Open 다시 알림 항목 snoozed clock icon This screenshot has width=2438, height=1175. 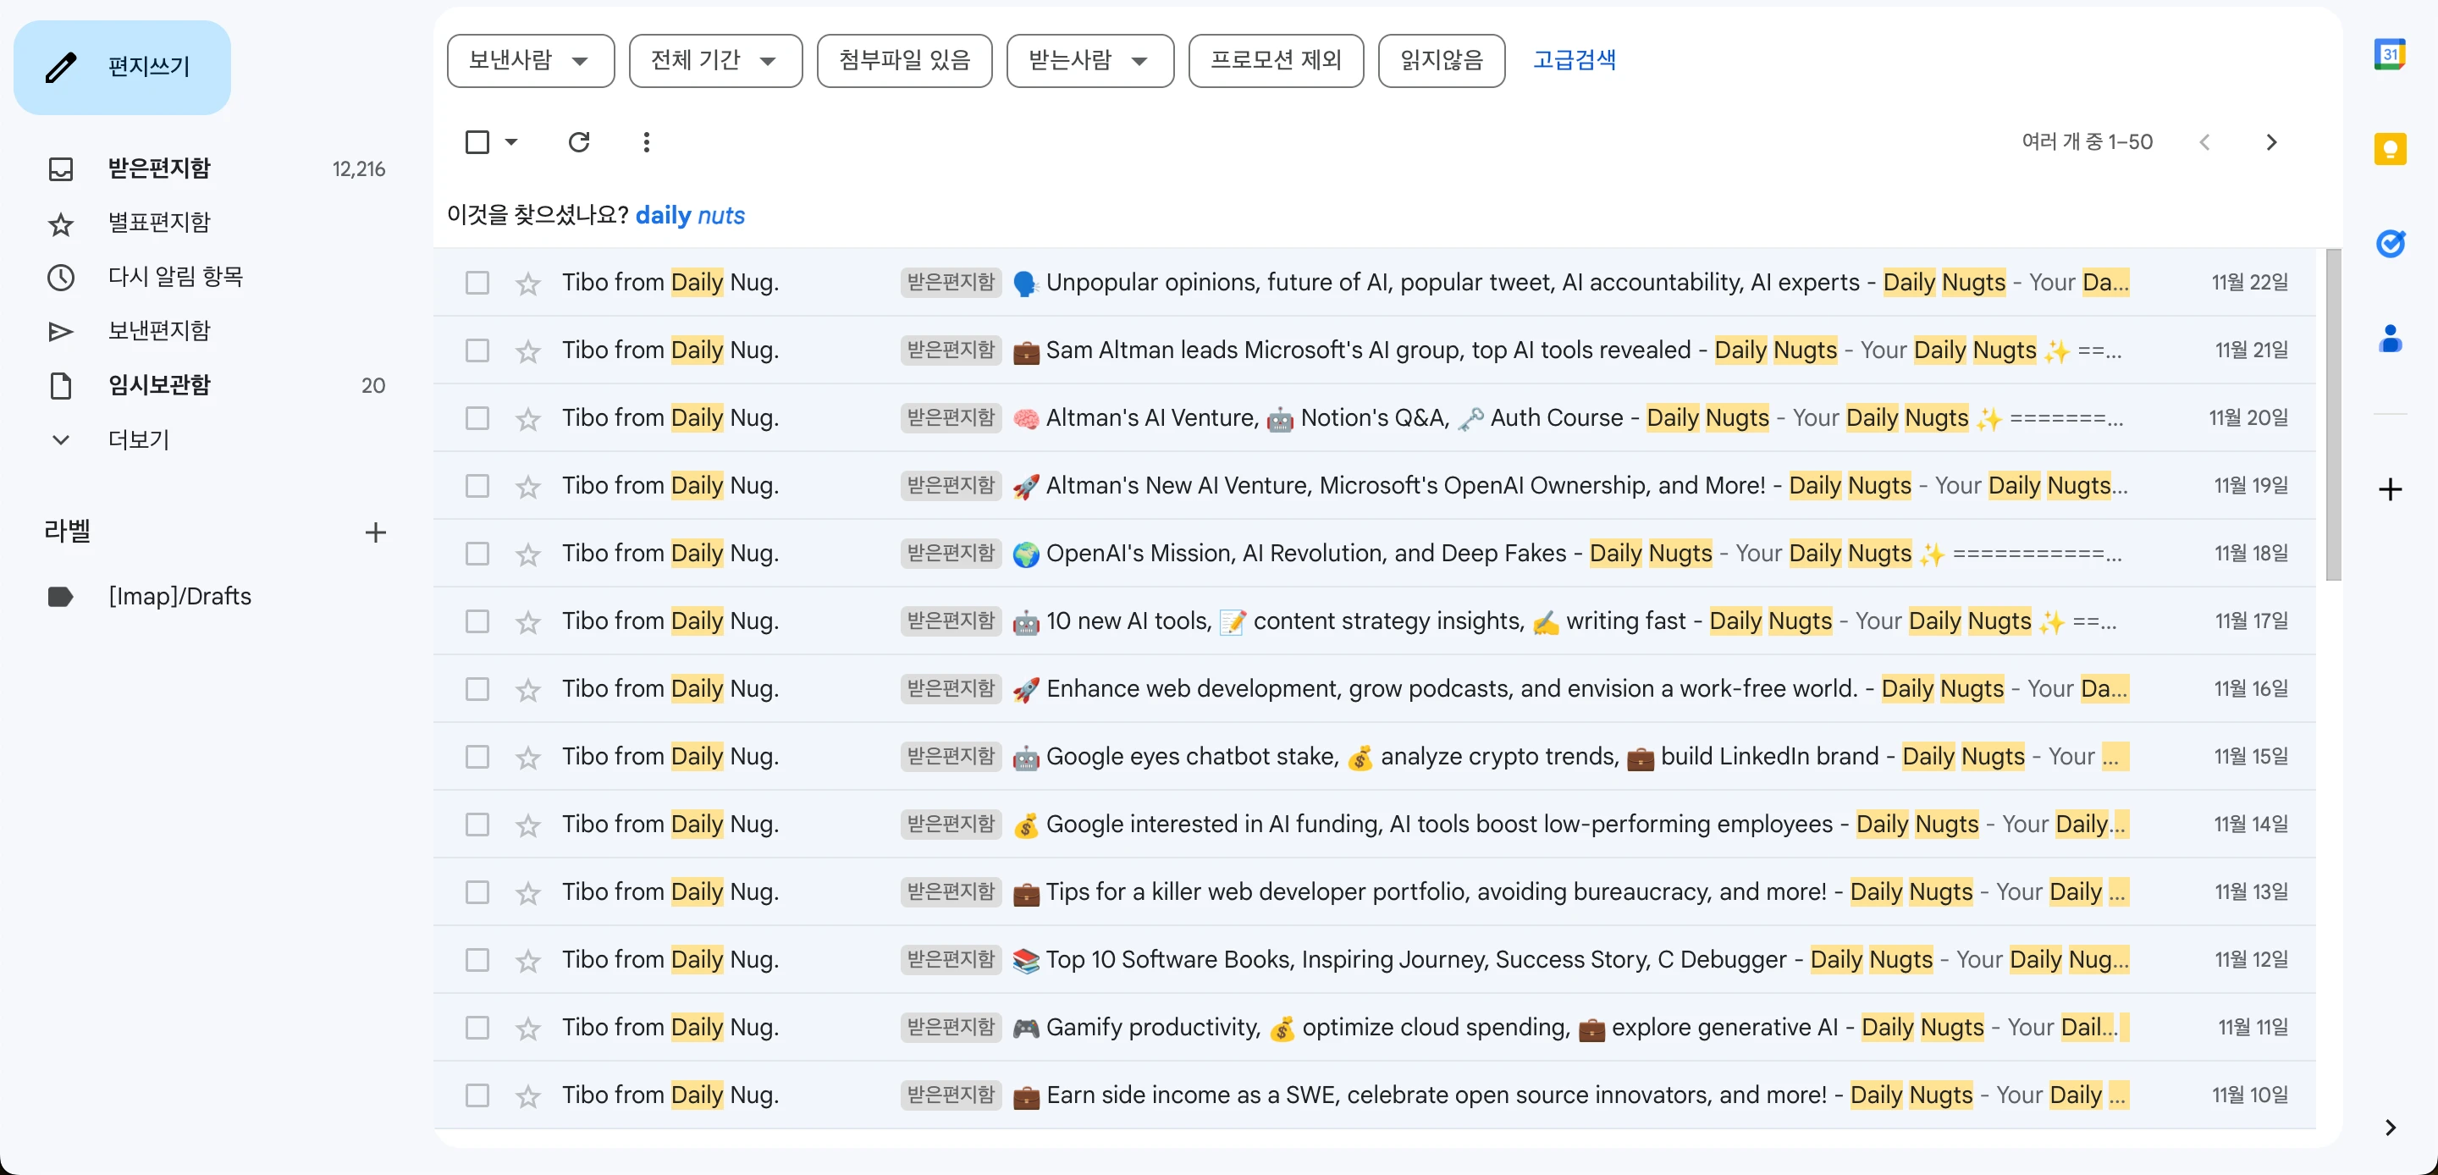pos(61,278)
